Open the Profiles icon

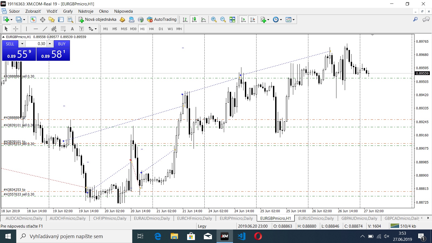pyautogui.click(x=19, y=19)
